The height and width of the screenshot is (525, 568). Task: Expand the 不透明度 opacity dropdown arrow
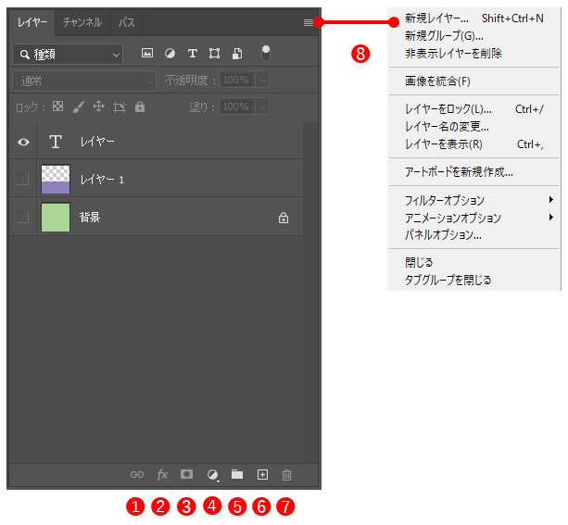tap(262, 80)
